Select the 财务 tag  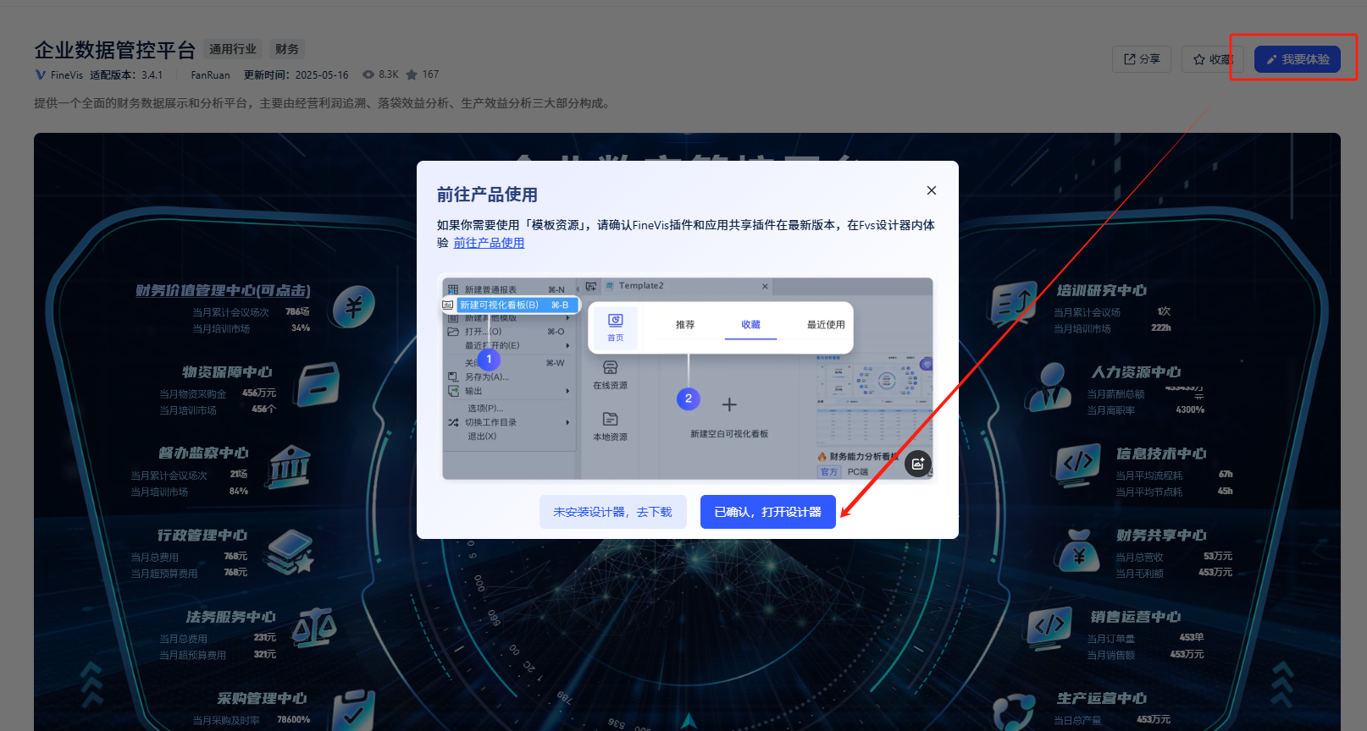tap(287, 49)
